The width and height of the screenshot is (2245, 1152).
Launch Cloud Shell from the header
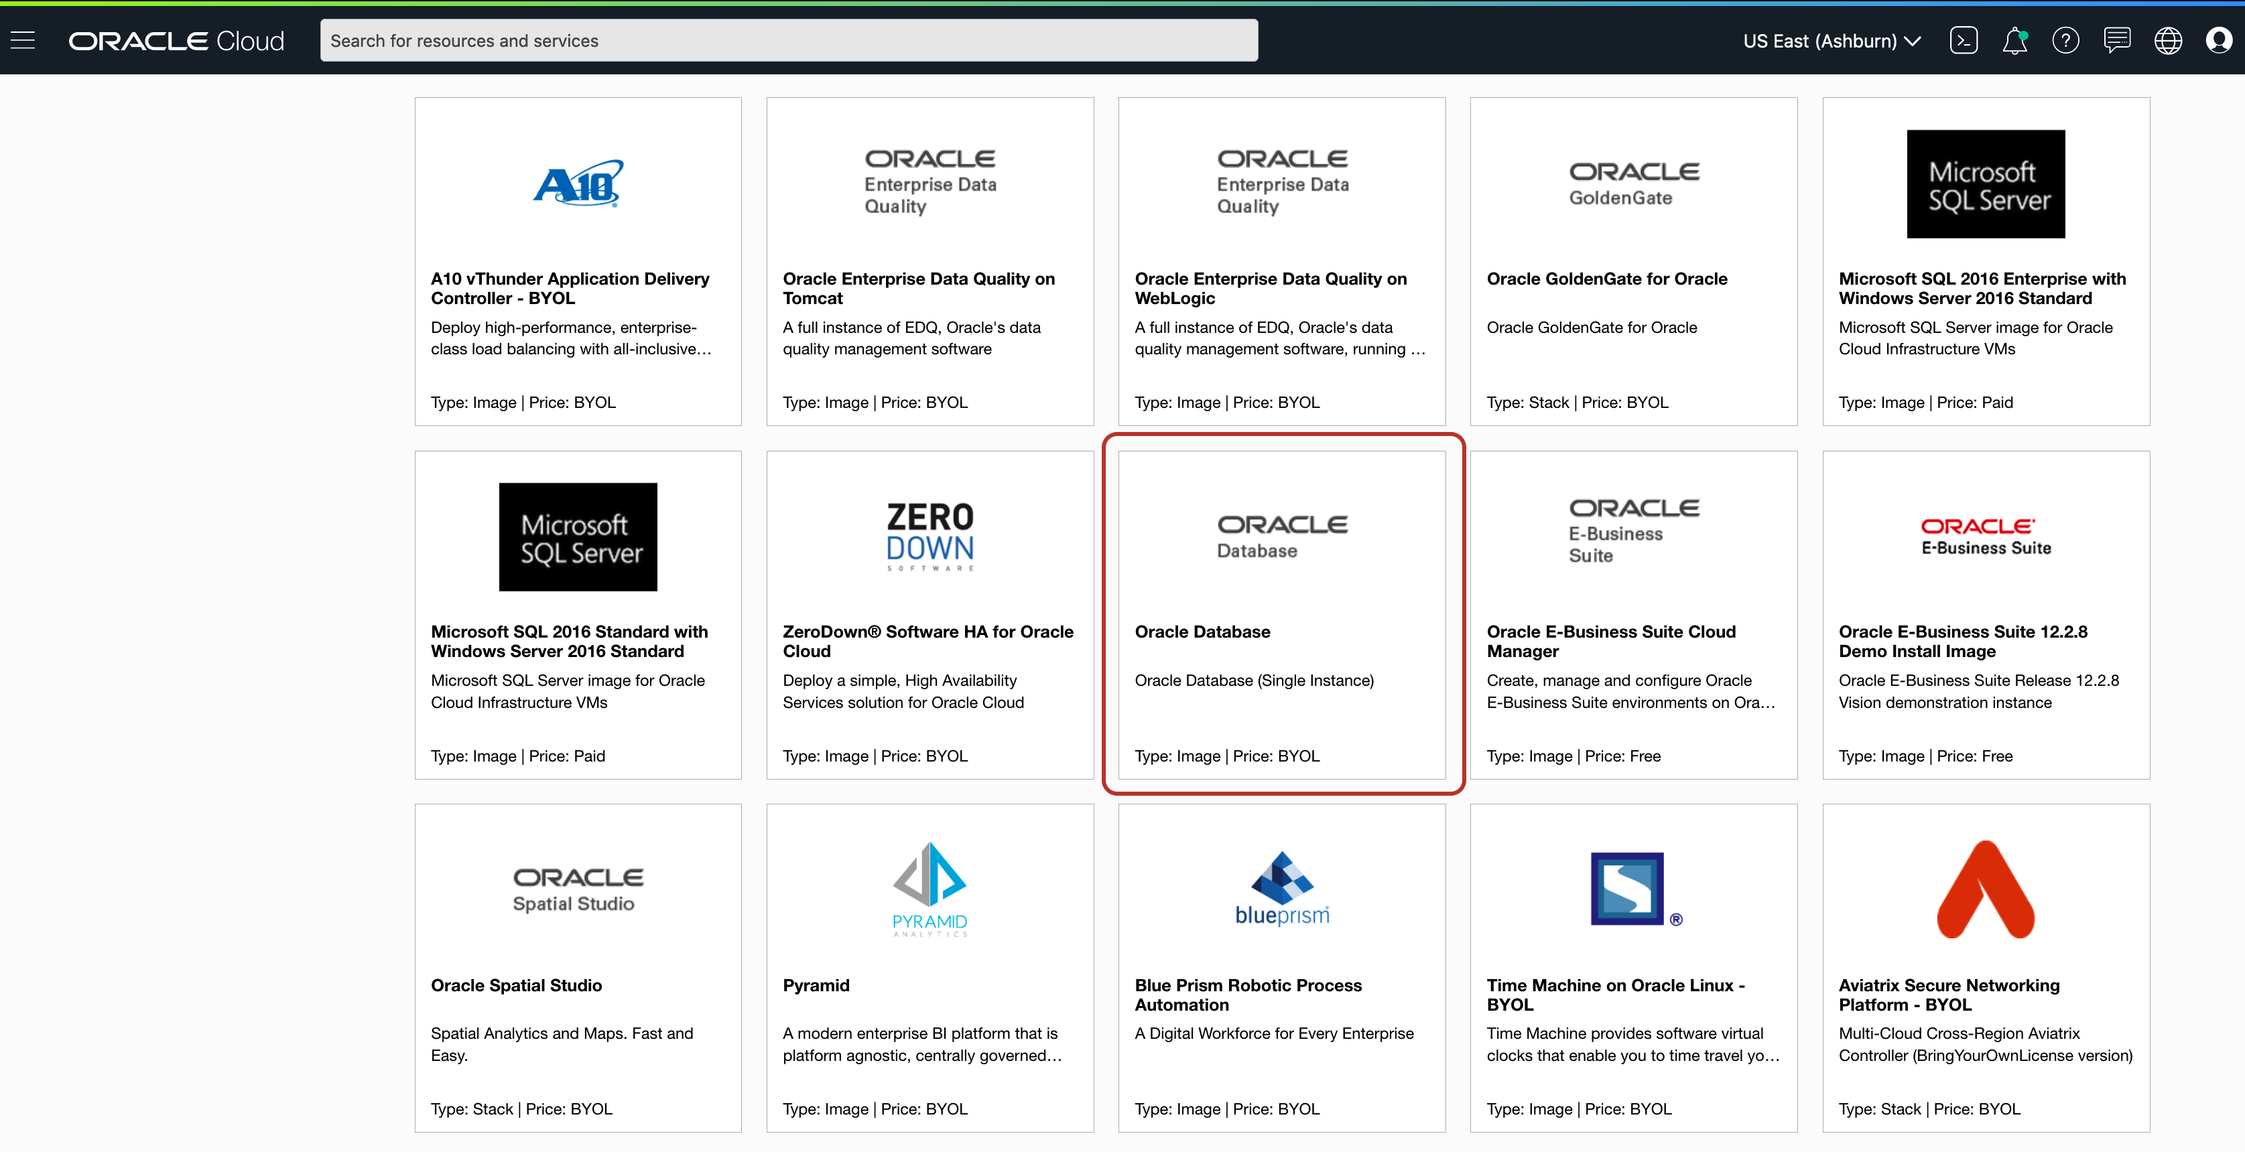(1964, 40)
